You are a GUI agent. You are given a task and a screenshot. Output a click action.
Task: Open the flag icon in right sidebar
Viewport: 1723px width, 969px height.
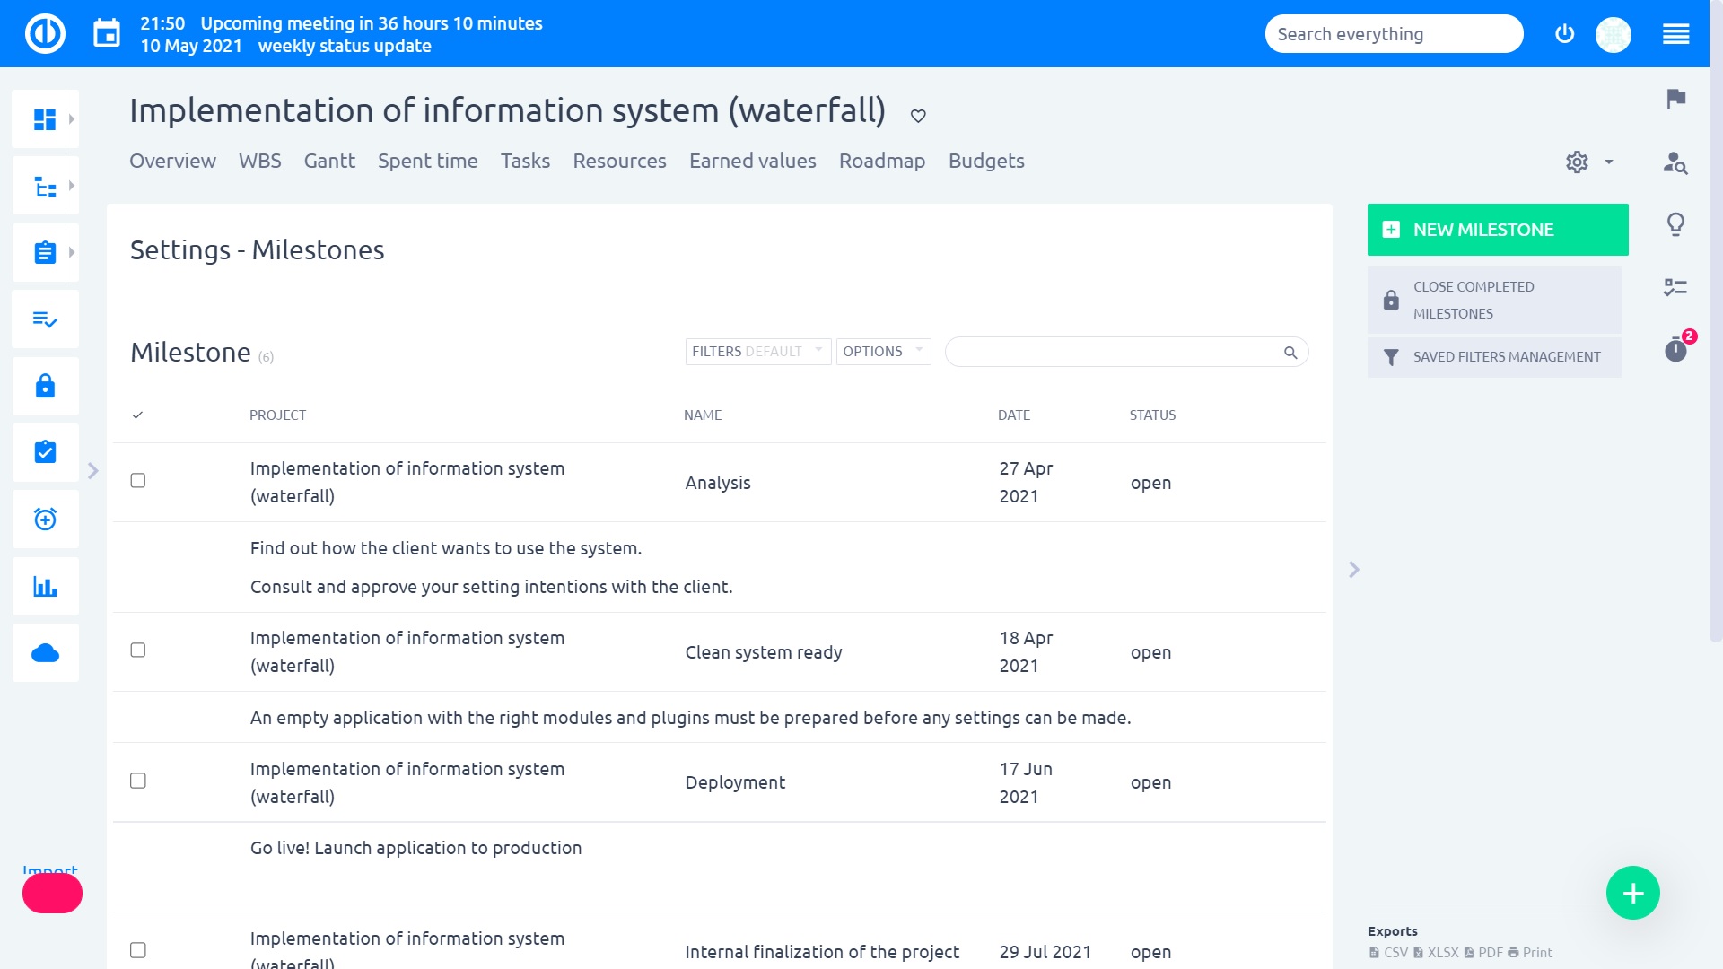point(1675,99)
